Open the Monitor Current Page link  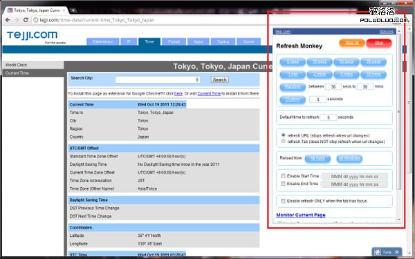[x=301, y=215]
